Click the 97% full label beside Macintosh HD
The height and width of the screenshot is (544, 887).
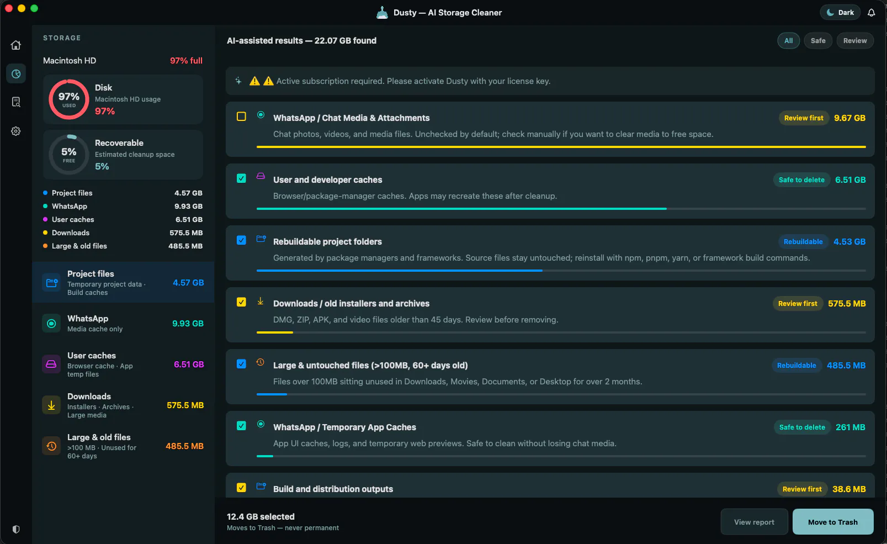tap(186, 61)
